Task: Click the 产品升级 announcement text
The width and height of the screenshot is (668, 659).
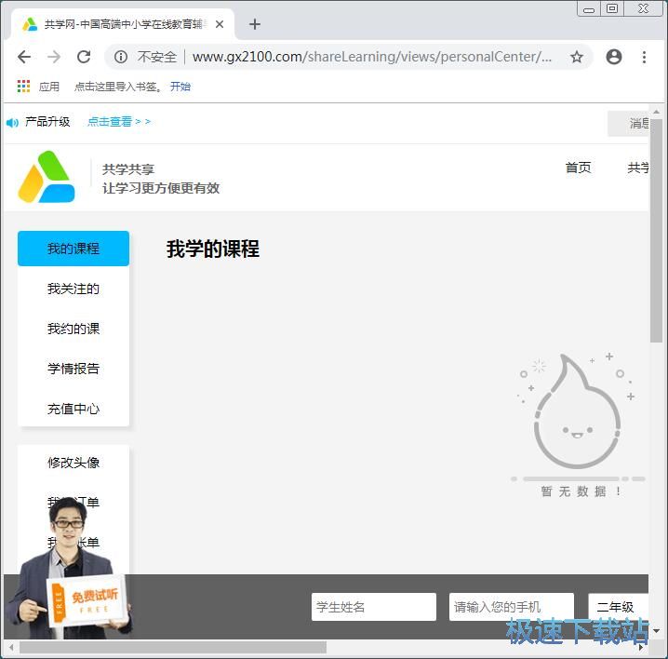Action: [x=47, y=122]
